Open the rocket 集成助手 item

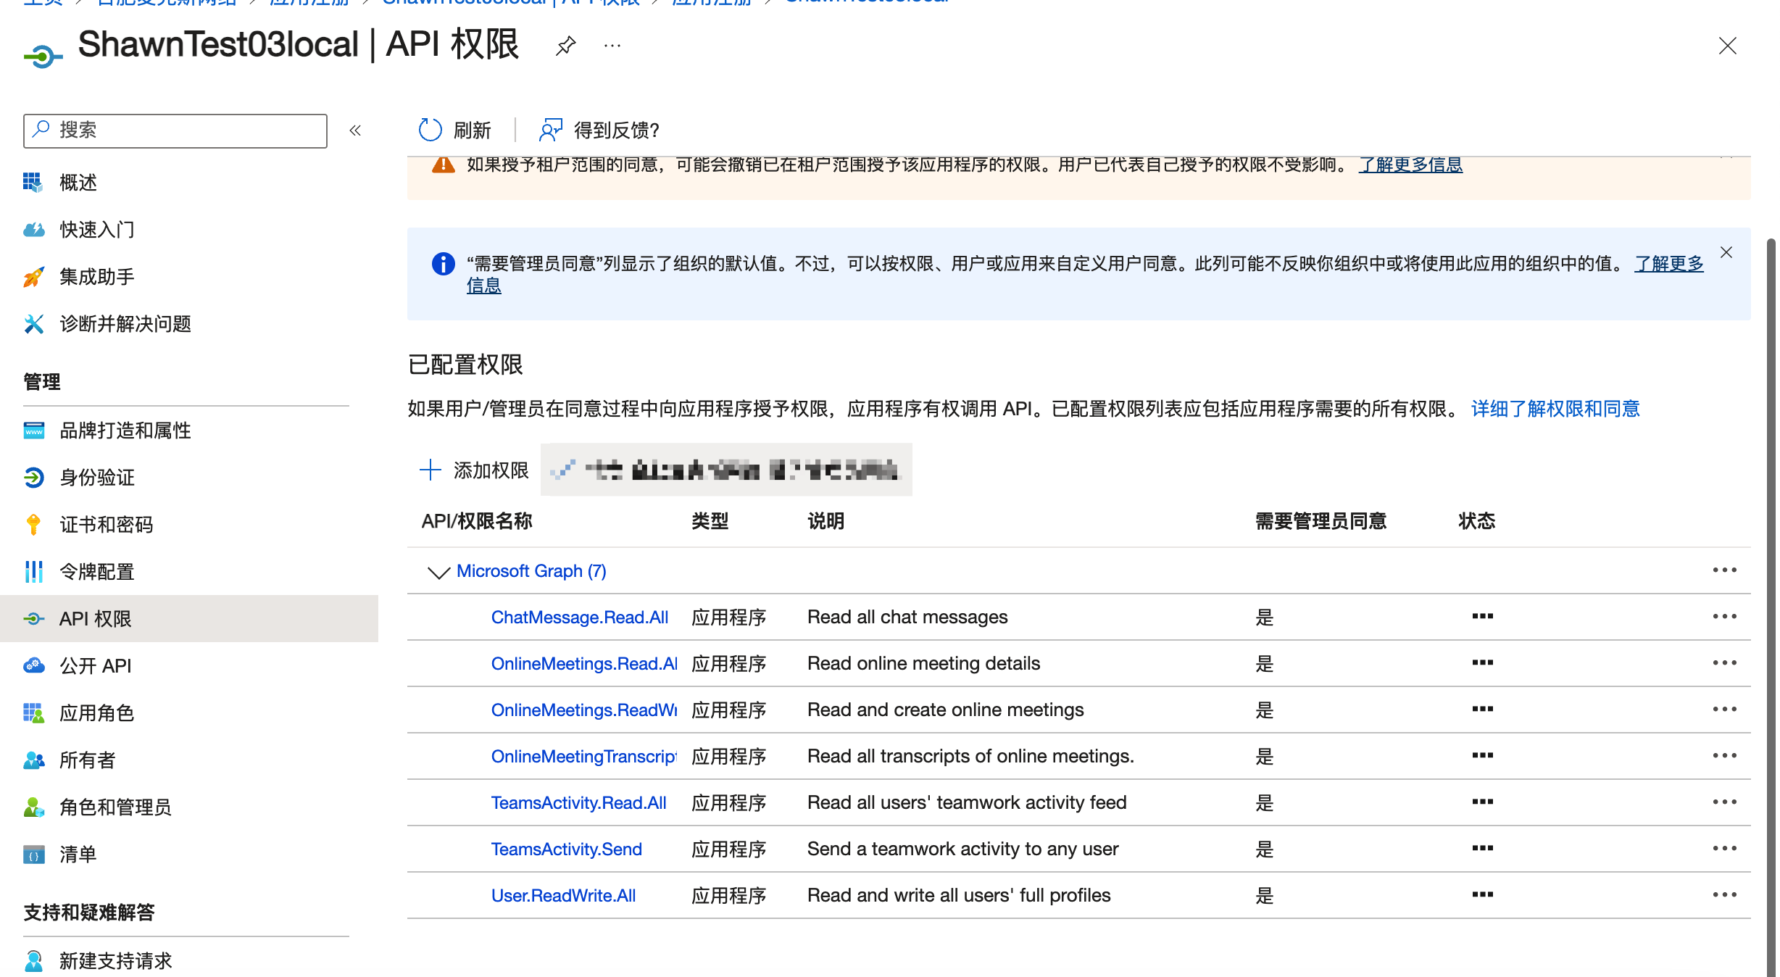tap(33, 277)
